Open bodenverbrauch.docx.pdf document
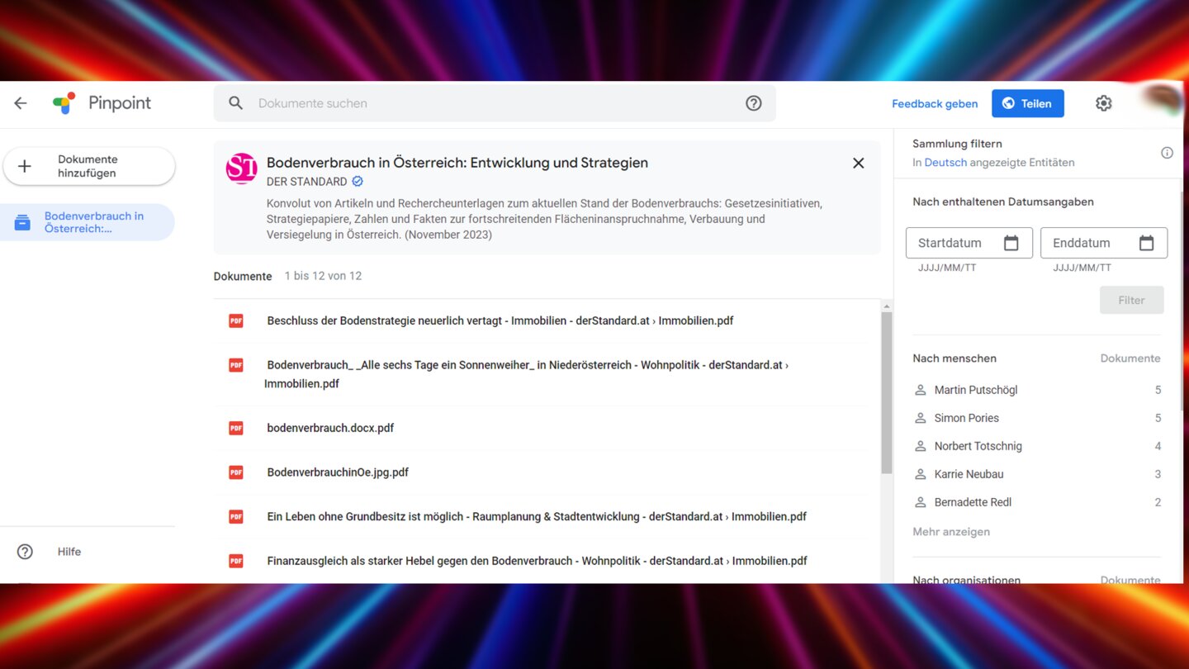 click(x=330, y=428)
